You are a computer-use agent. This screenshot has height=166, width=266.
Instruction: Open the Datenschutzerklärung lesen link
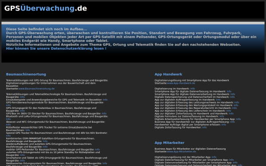point(56,48)
